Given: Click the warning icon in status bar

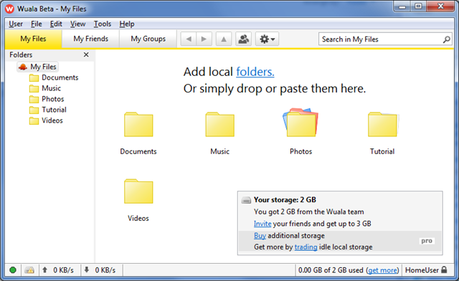Looking at the screenshot, I should (x=29, y=270).
